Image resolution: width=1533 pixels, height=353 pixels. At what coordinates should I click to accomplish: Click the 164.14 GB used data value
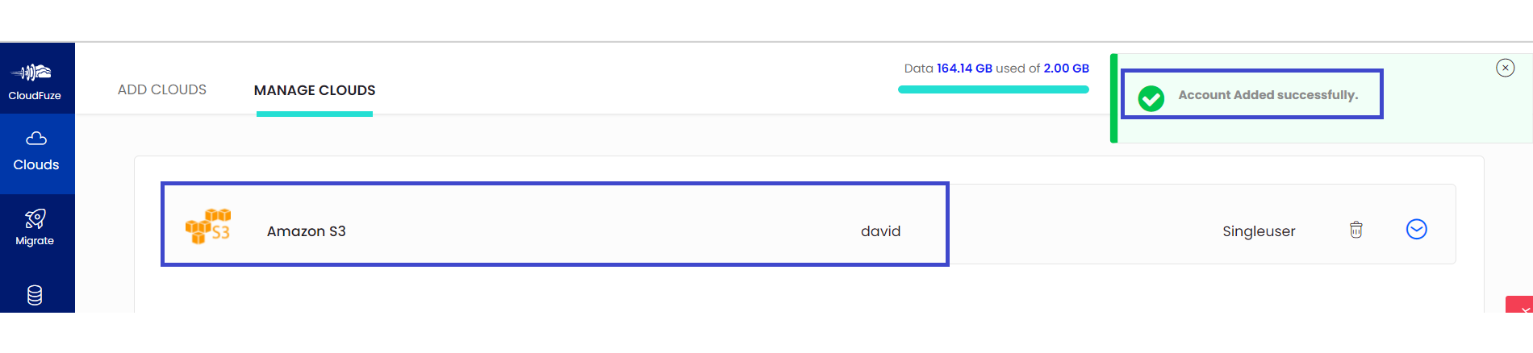pyautogui.click(x=964, y=69)
